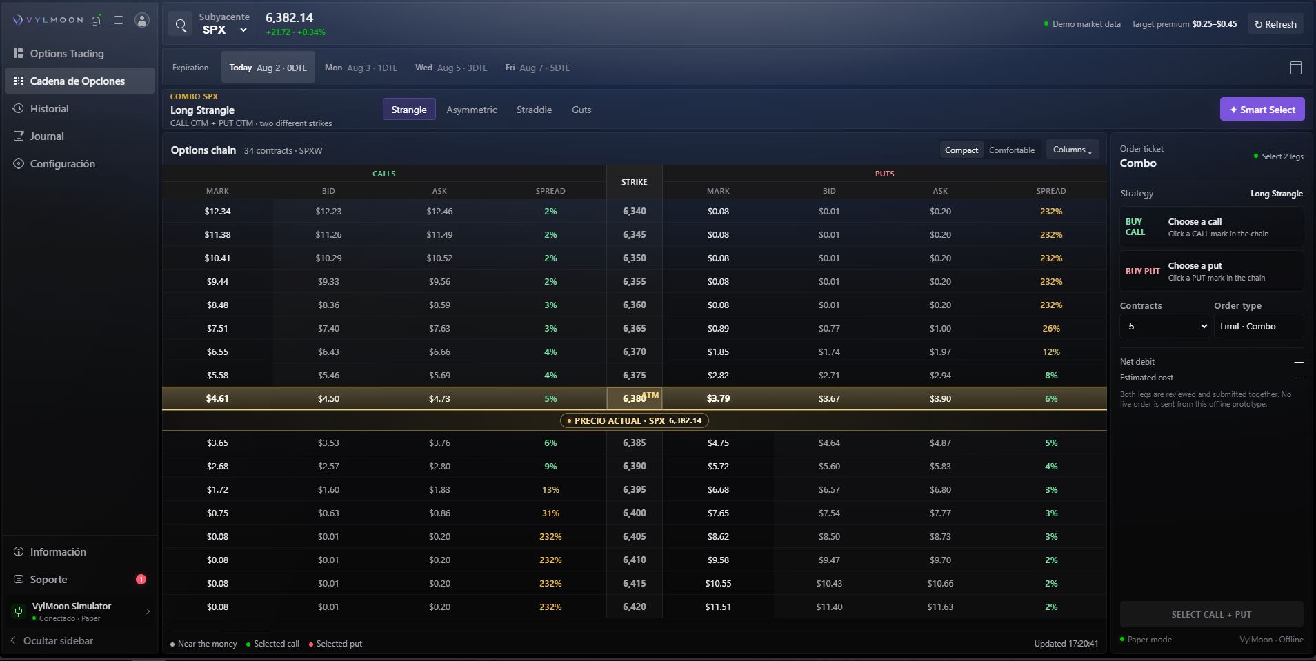
Task: Click the Historial clock icon
Action: [x=19, y=108]
